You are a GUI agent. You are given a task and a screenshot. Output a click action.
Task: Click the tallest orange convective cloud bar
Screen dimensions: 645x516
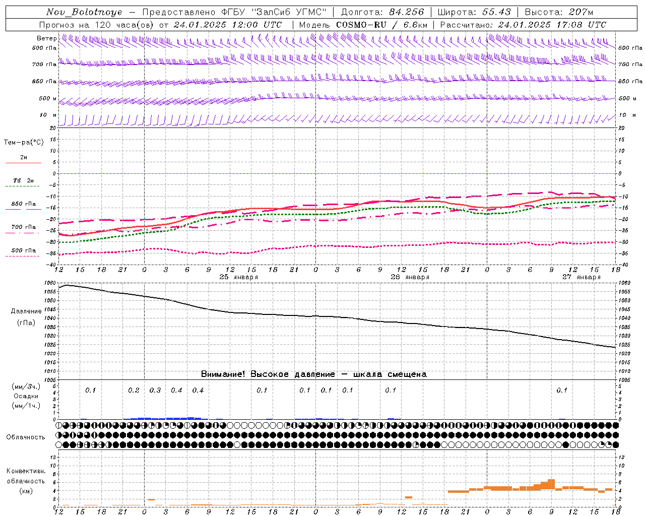pos(551,484)
